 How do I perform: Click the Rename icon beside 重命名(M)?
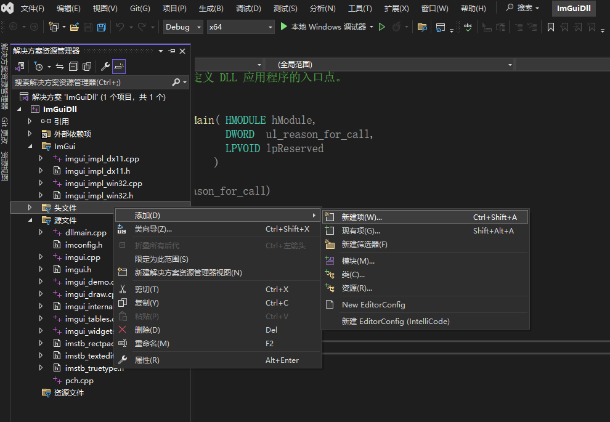click(123, 343)
